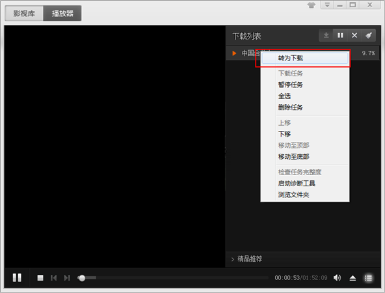Open the skin shirt icon

(x=312, y=5)
